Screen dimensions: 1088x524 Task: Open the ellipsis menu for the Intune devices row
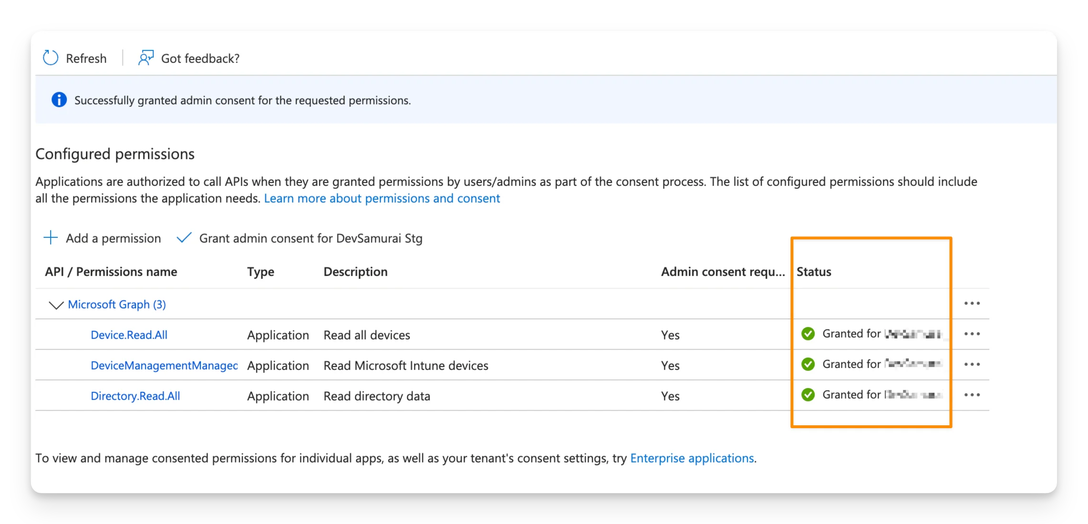coord(972,364)
